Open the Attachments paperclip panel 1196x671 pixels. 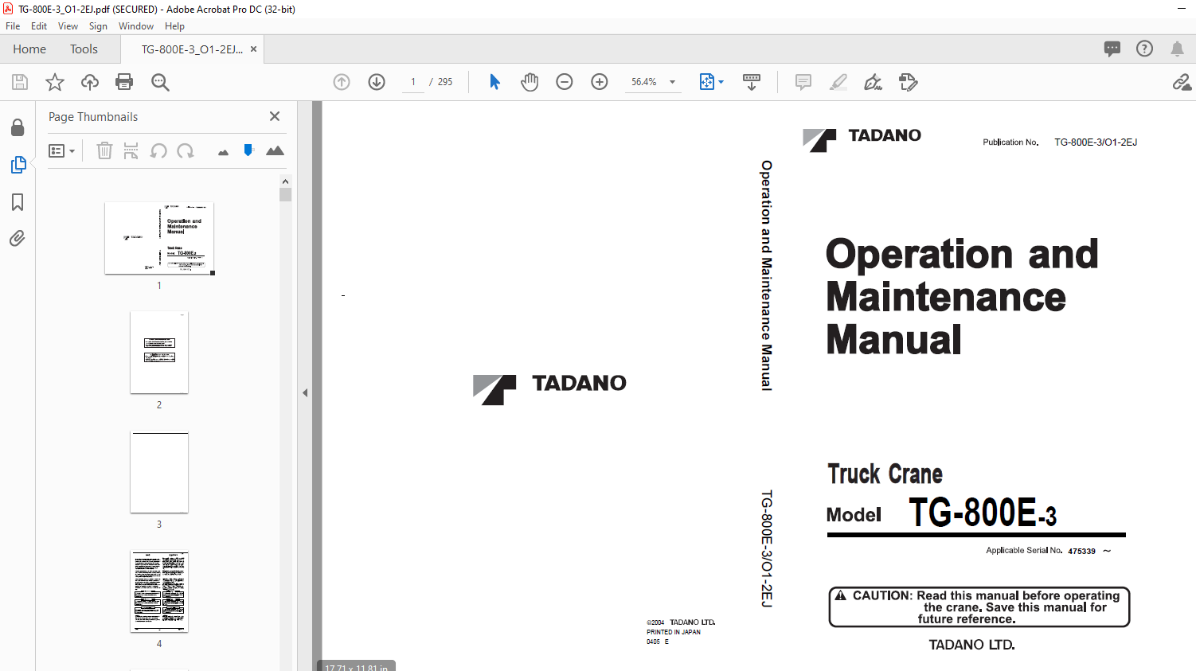[x=18, y=238]
